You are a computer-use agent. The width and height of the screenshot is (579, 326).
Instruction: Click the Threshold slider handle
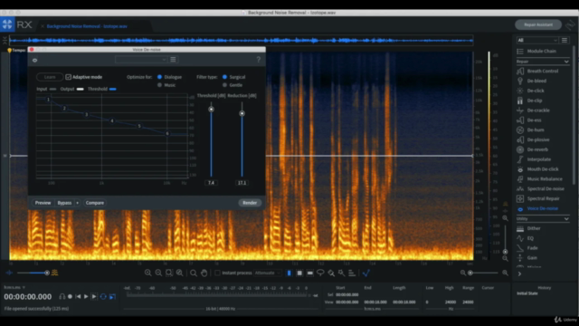pos(211,110)
